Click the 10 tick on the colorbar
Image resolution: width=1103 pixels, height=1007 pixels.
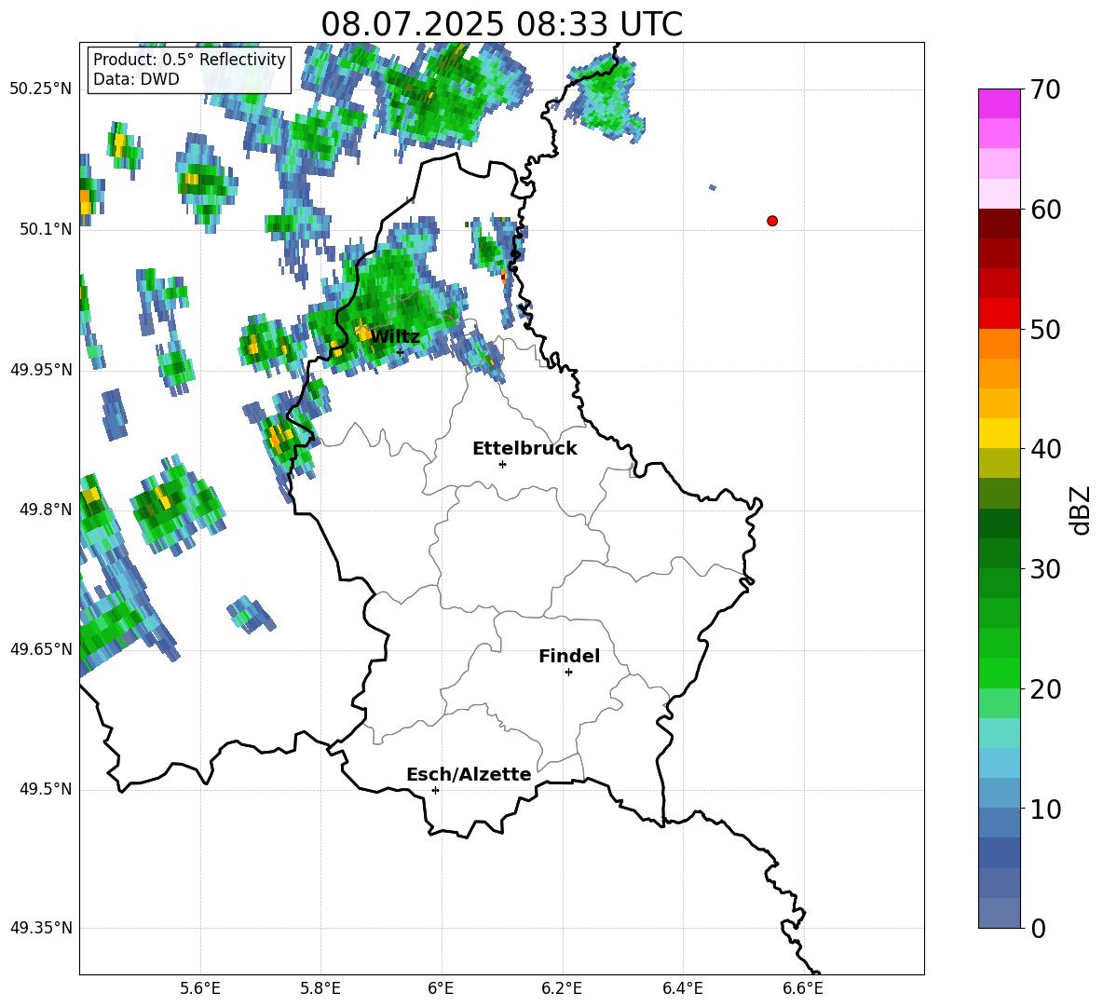[x=1044, y=809]
